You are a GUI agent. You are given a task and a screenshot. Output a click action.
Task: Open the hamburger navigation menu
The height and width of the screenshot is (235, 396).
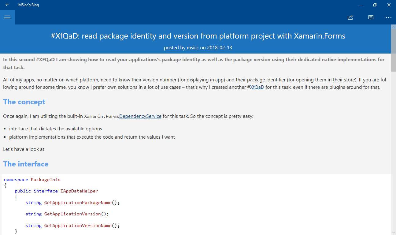[7, 17]
